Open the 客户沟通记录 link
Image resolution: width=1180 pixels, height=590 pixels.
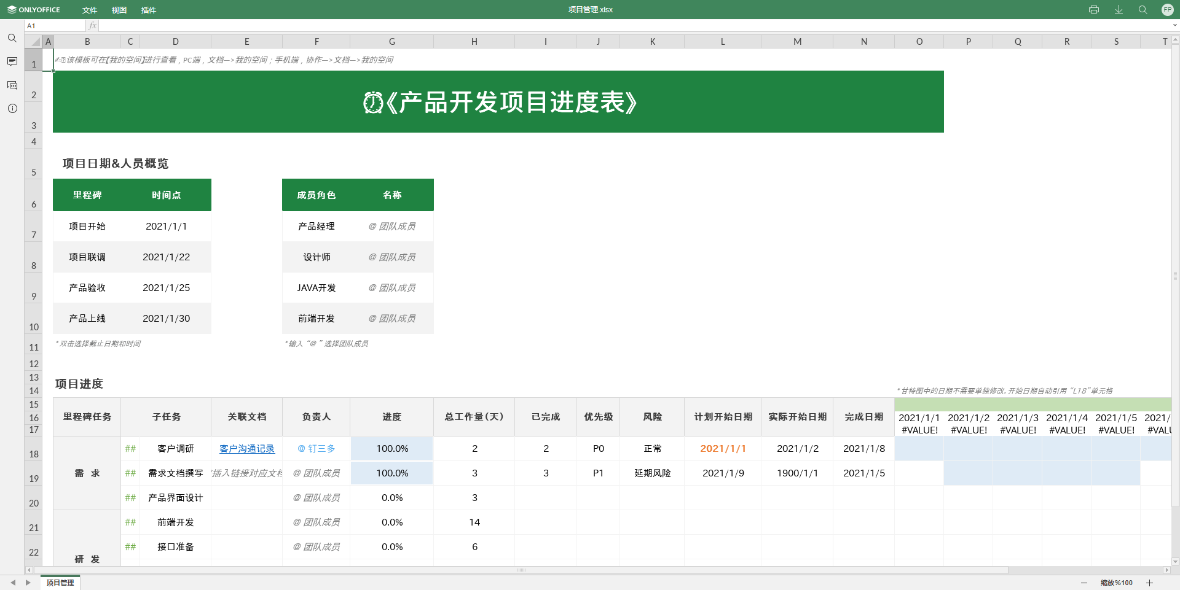(247, 449)
